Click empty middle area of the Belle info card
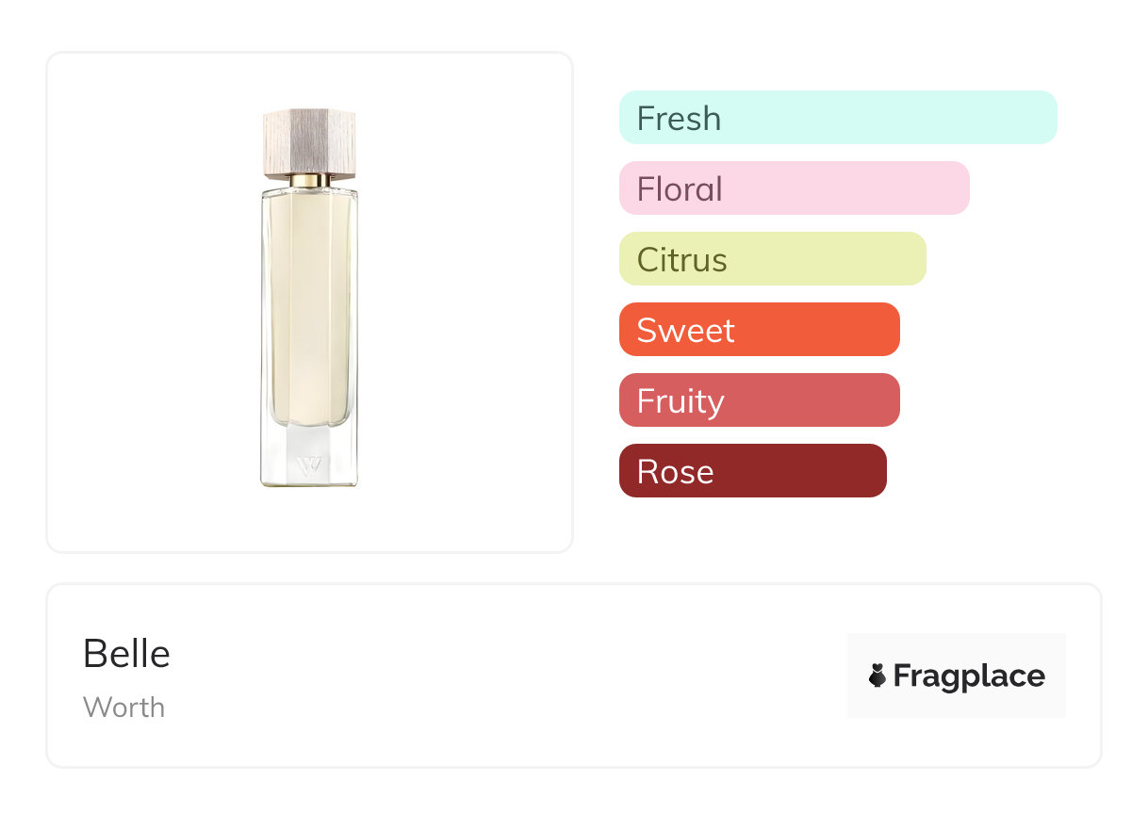Viewport: 1148px width, 814px height. [x=509, y=676]
